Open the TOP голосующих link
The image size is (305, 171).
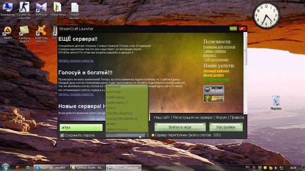[x=216, y=59]
